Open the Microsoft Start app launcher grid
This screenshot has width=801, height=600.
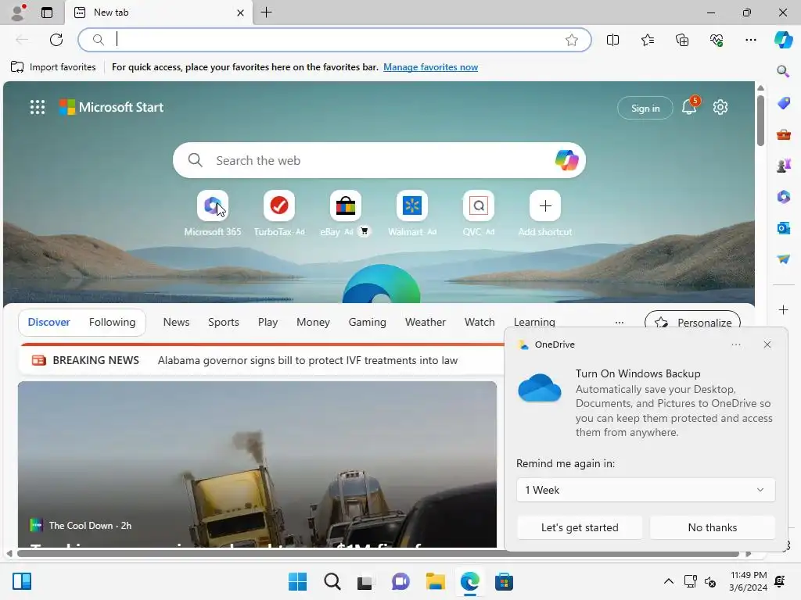coord(38,107)
